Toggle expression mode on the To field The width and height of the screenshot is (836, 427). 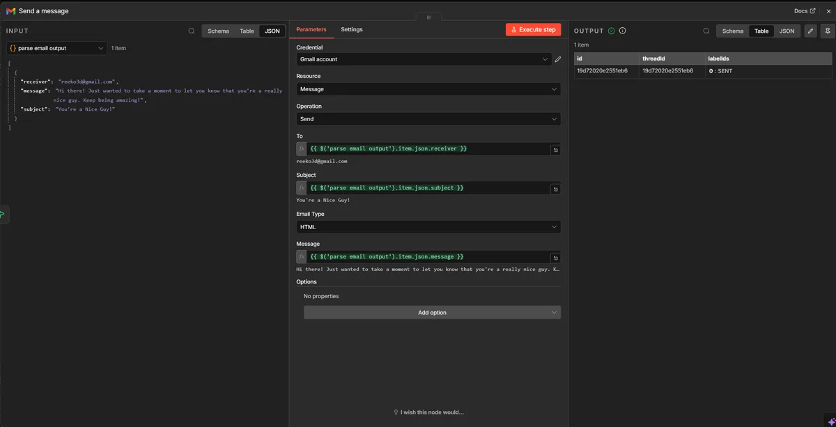(301, 148)
